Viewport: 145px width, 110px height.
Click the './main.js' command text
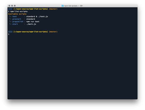click(x=31, y=24)
